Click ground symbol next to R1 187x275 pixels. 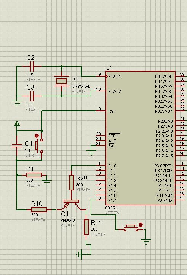pos(47,182)
